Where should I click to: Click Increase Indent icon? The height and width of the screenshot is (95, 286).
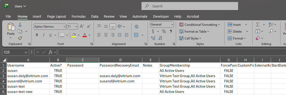pos(127,35)
